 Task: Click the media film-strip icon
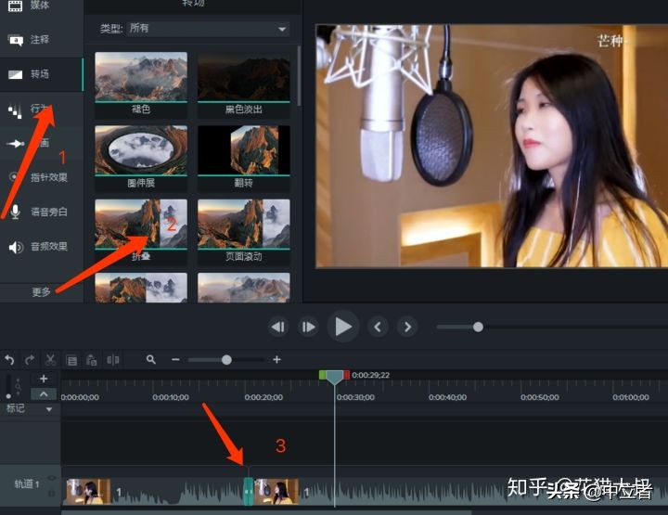(x=16, y=6)
